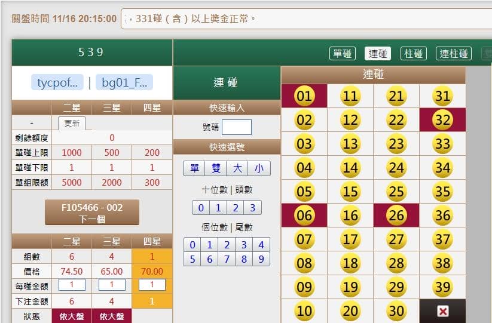This screenshot has width=492, height=323.
Task: Click 二星 依大盤 status cell
Action: 72,316
